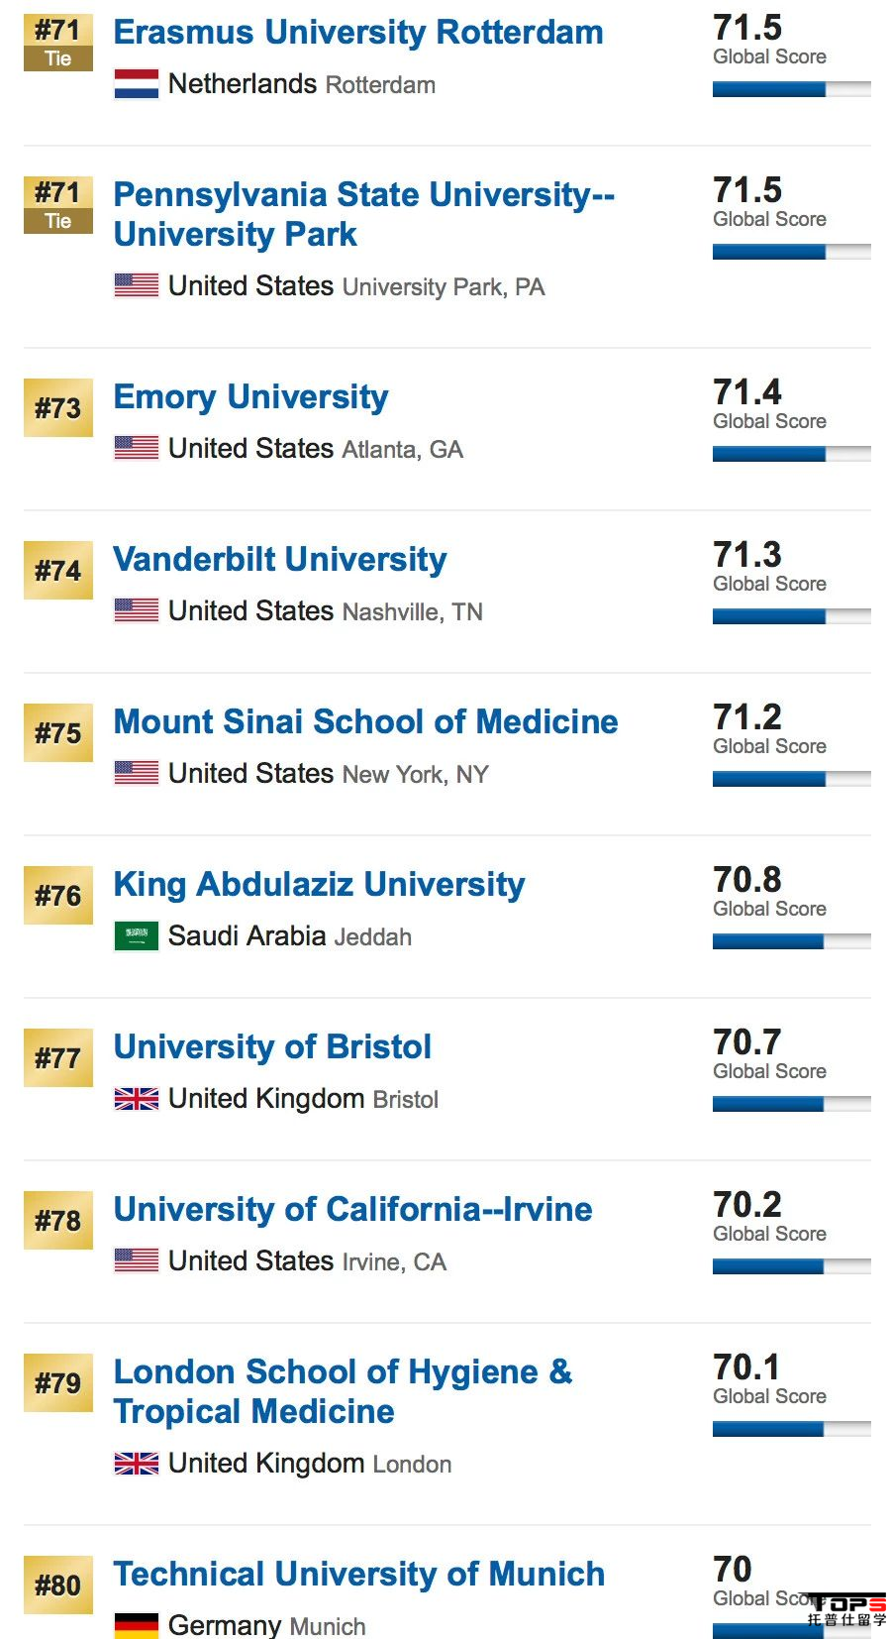Image resolution: width=891 pixels, height=1639 pixels.
Task: Click the UK flag beside Bristol
Action: point(136,1098)
